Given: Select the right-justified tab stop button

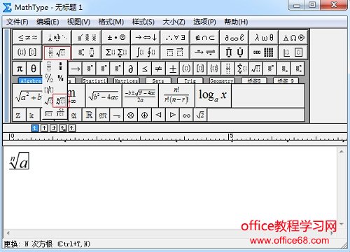Looking at the screenshot, I should (54, 128).
